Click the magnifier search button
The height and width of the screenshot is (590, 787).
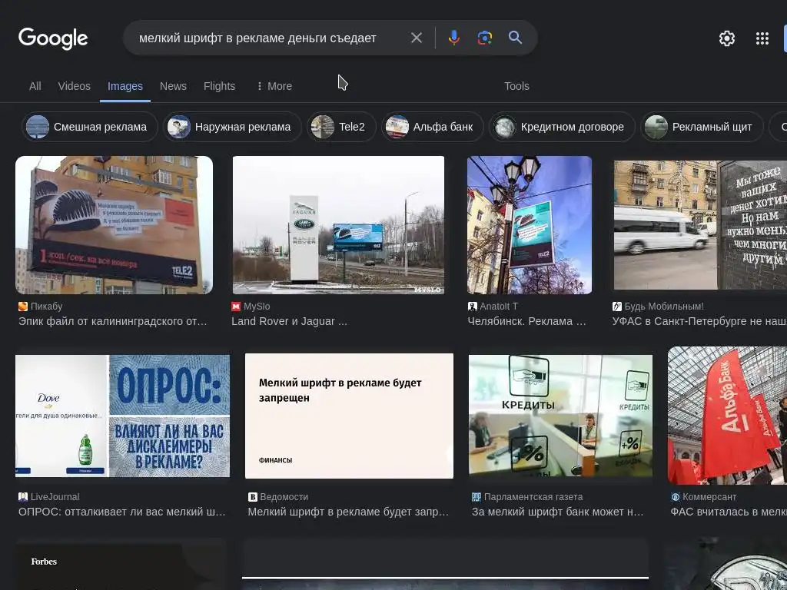[515, 38]
